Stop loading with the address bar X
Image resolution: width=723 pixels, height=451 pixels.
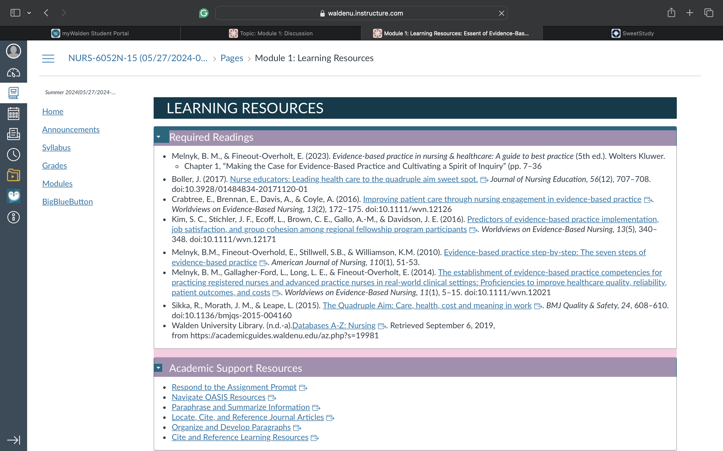click(x=502, y=13)
